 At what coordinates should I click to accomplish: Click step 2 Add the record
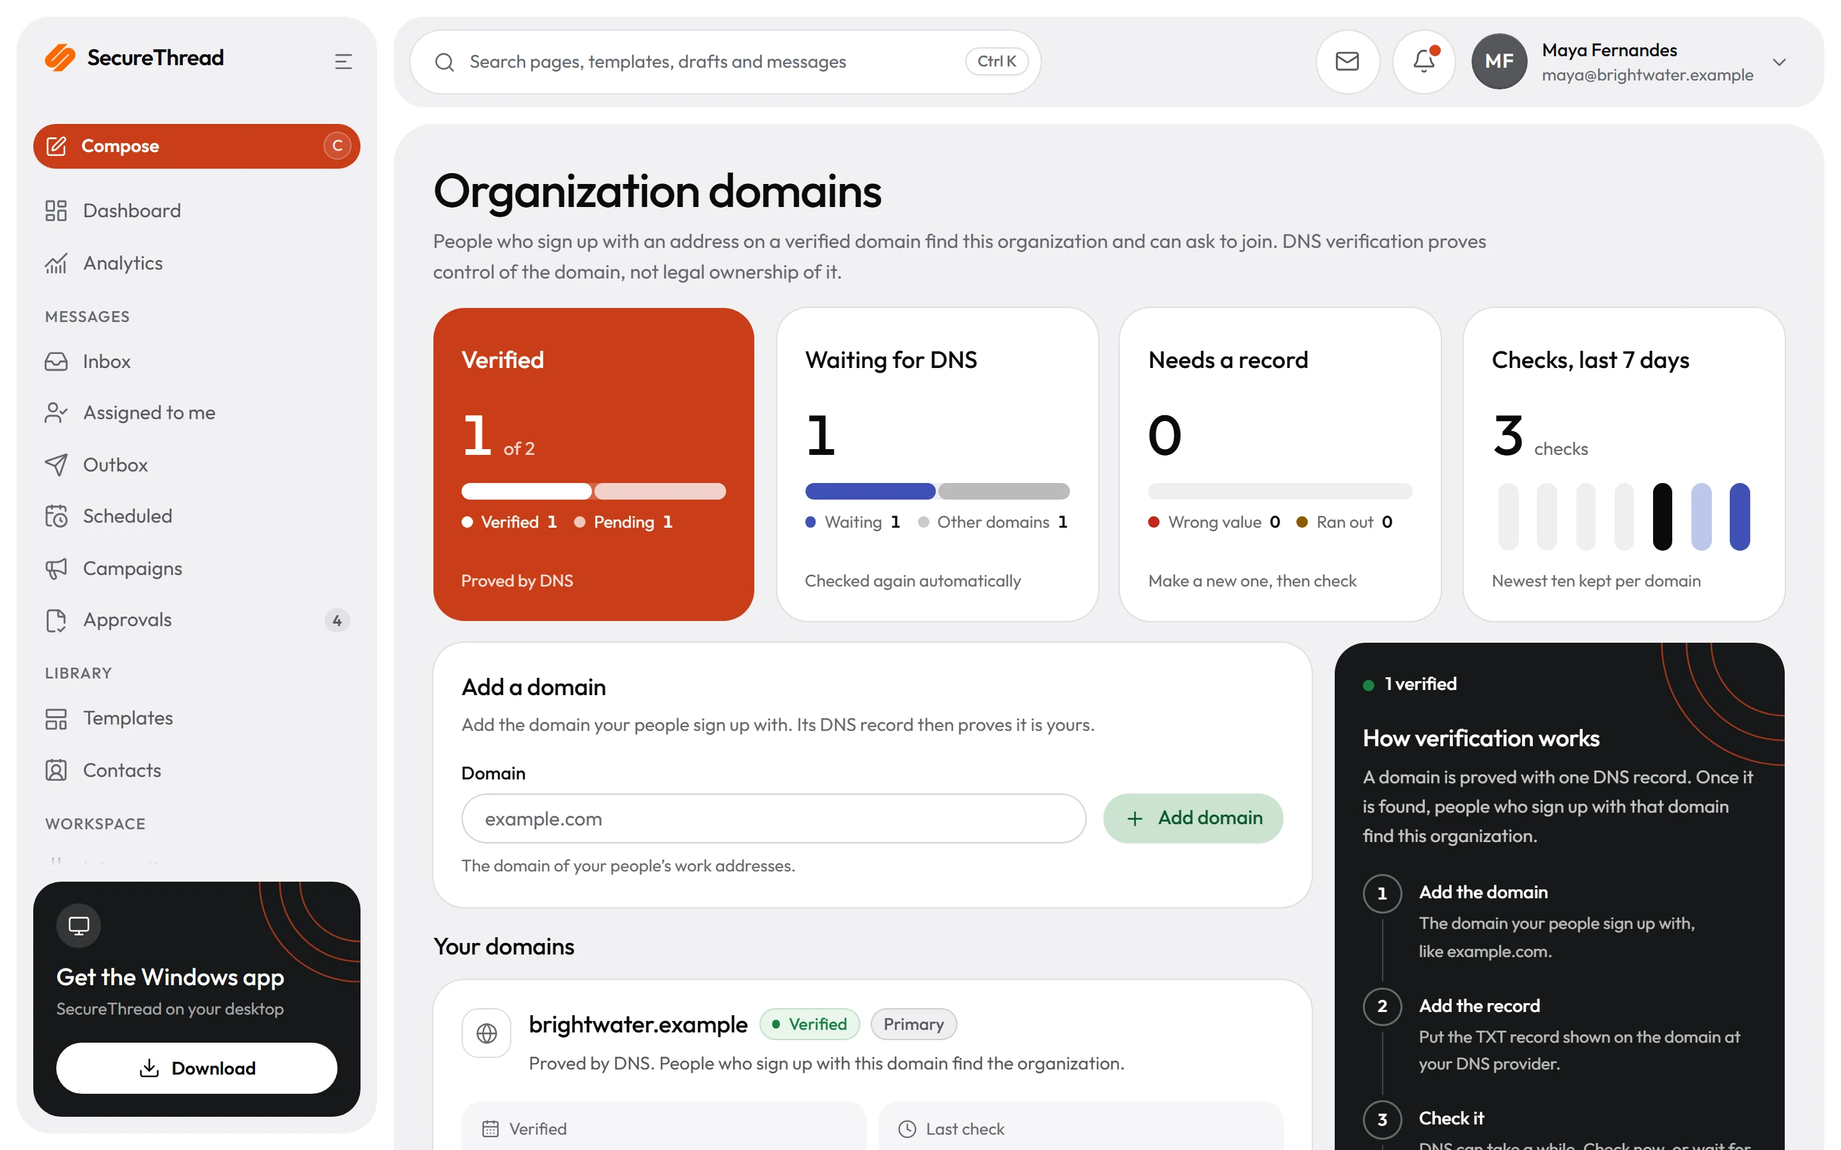coord(1479,1006)
